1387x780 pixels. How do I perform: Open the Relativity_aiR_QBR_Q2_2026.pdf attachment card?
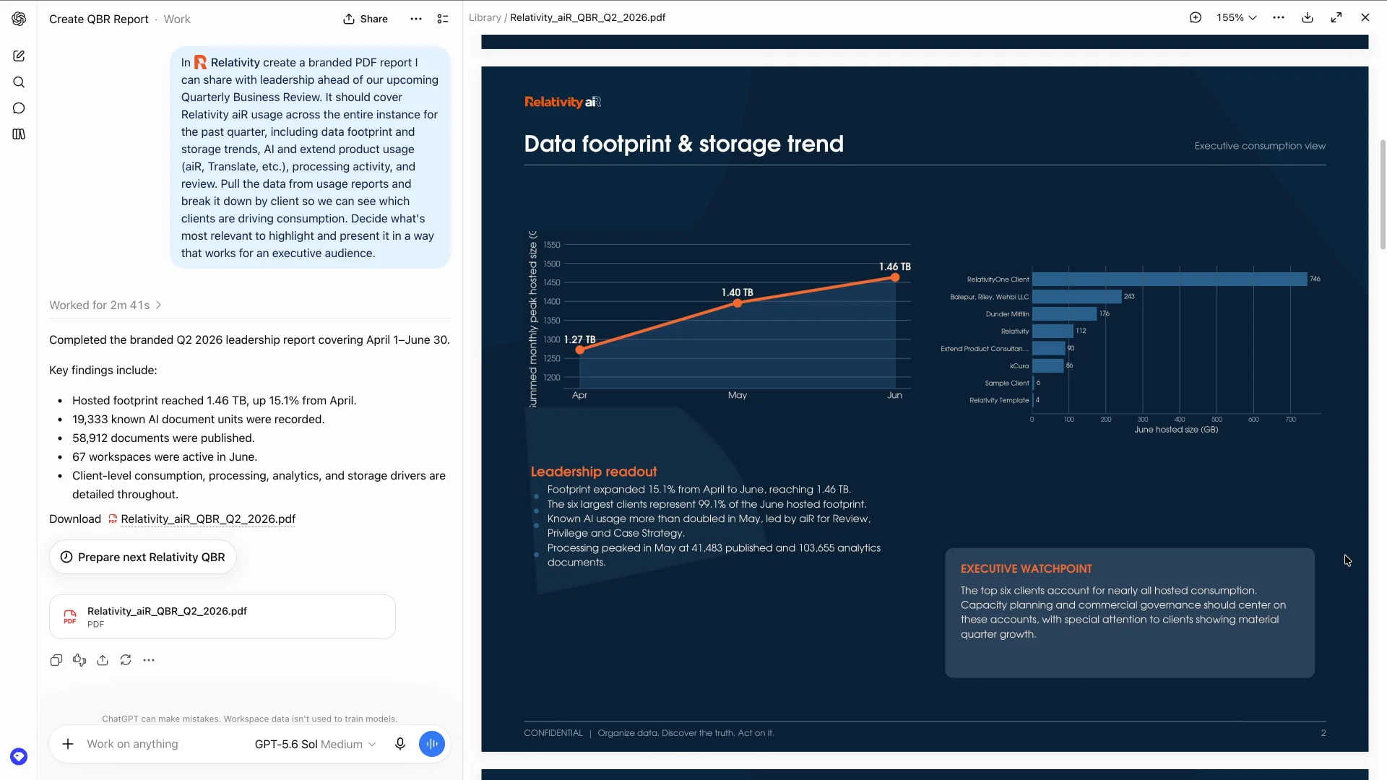coord(222,617)
